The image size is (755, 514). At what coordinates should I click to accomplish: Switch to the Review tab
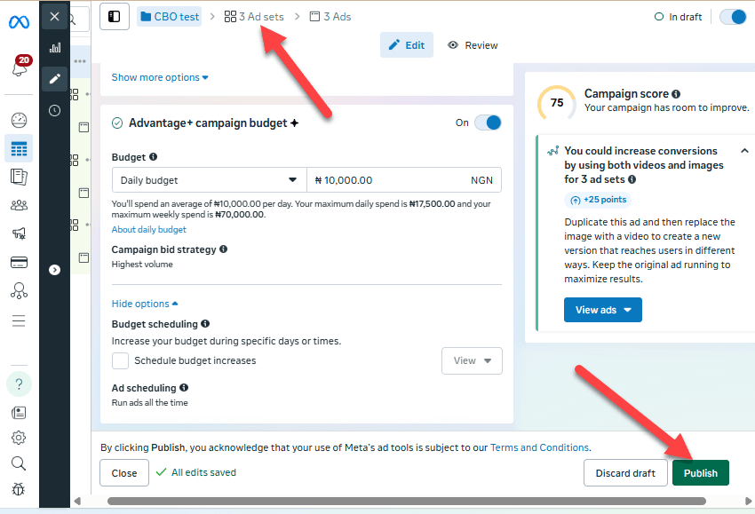pyautogui.click(x=473, y=45)
